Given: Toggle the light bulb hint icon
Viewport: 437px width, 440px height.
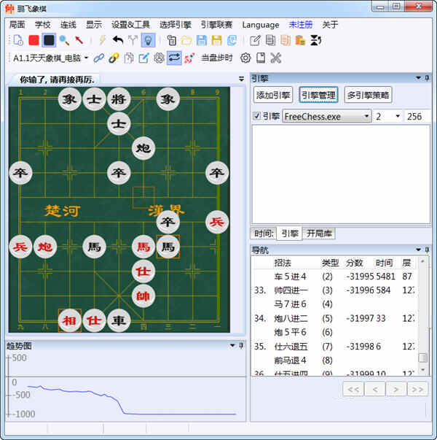Looking at the screenshot, I should [x=148, y=40].
